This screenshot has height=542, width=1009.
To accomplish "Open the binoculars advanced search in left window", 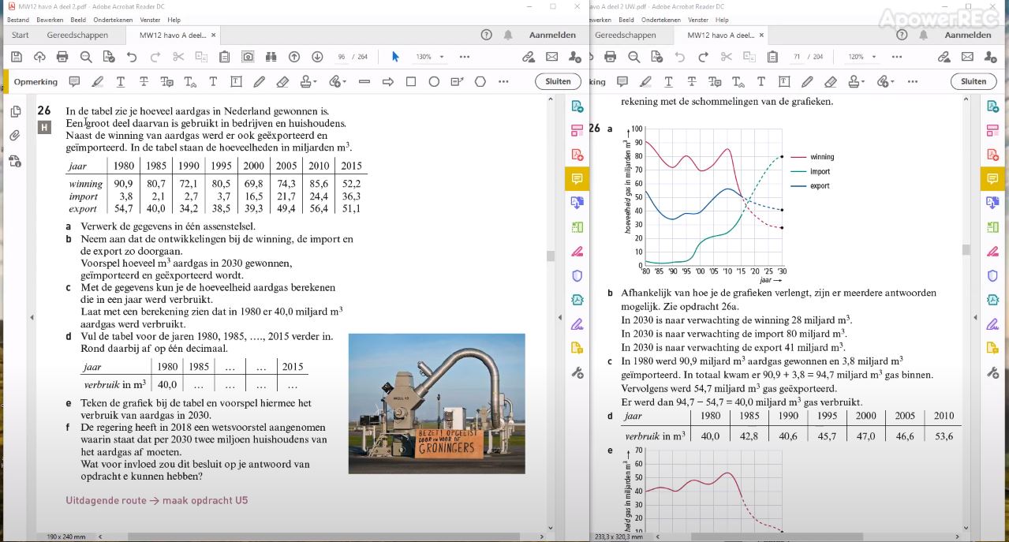I will click(271, 57).
